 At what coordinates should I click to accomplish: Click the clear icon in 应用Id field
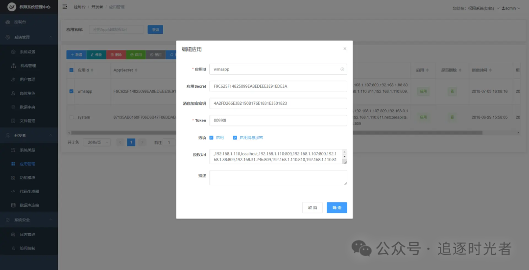click(342, 69)
